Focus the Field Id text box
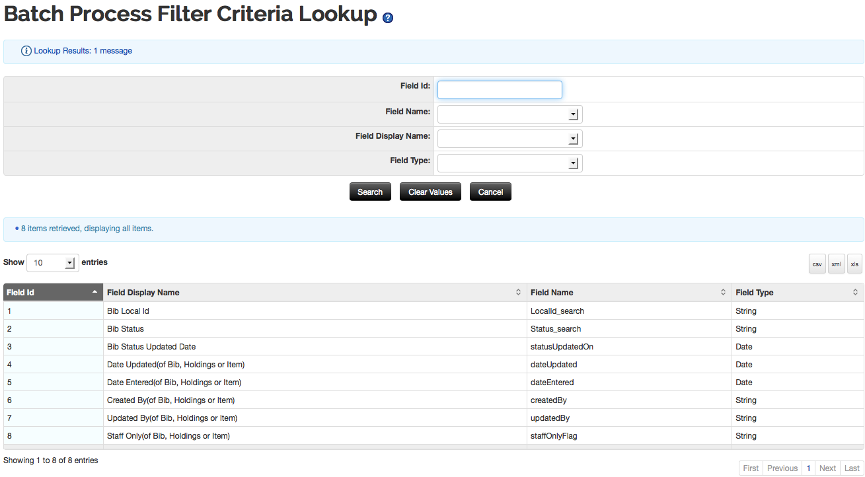Viewport: 865px width, 477px height. tap(500, 90)
